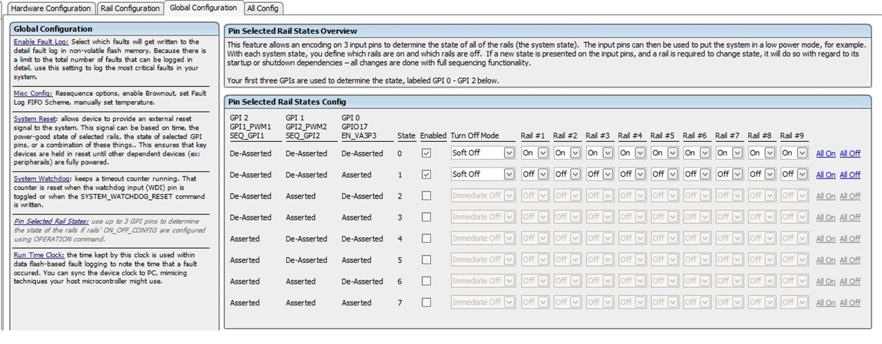Screen dimensions: 882x344
Task: Switch to the Hardware Configuration tab
Action: point(51,9)
